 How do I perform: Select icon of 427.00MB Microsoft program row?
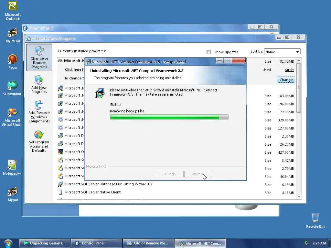pyautogui.click(x=60, y=152)
